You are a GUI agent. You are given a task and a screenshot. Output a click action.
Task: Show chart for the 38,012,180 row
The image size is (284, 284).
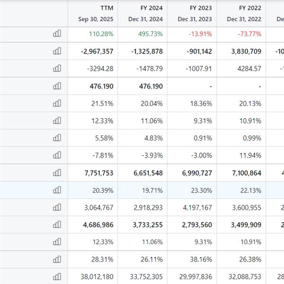57,276
